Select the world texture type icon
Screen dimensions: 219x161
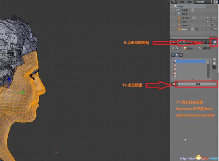coord(173,55)
